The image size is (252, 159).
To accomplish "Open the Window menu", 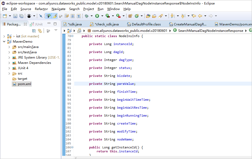I will click(113, 9).
